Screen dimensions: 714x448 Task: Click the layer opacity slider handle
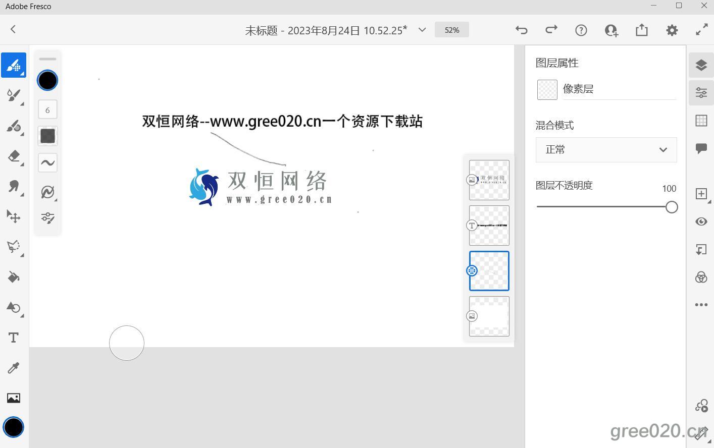pyautogui.click(x=671, y=207)
